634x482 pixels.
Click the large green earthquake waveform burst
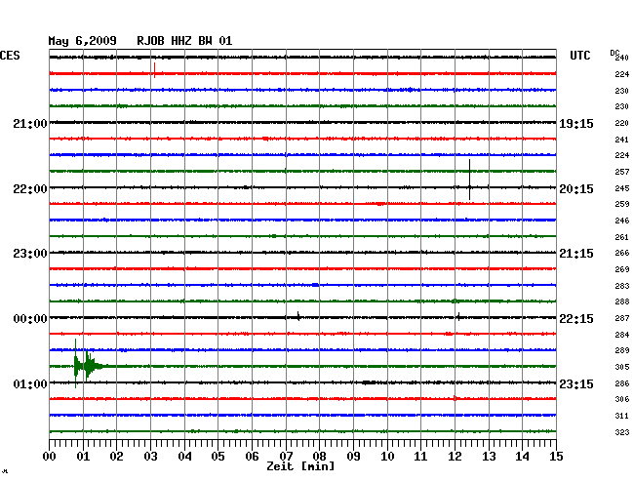pyautogui.click(x=87, y=366)
